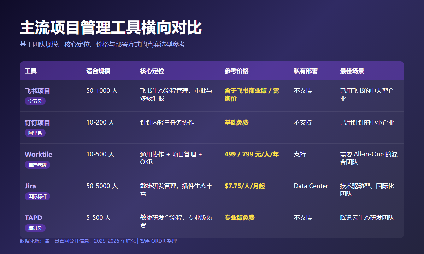
Task: Click the 敏捷研发管理，插件生态丰富 cell
Action: pos(176,190)
